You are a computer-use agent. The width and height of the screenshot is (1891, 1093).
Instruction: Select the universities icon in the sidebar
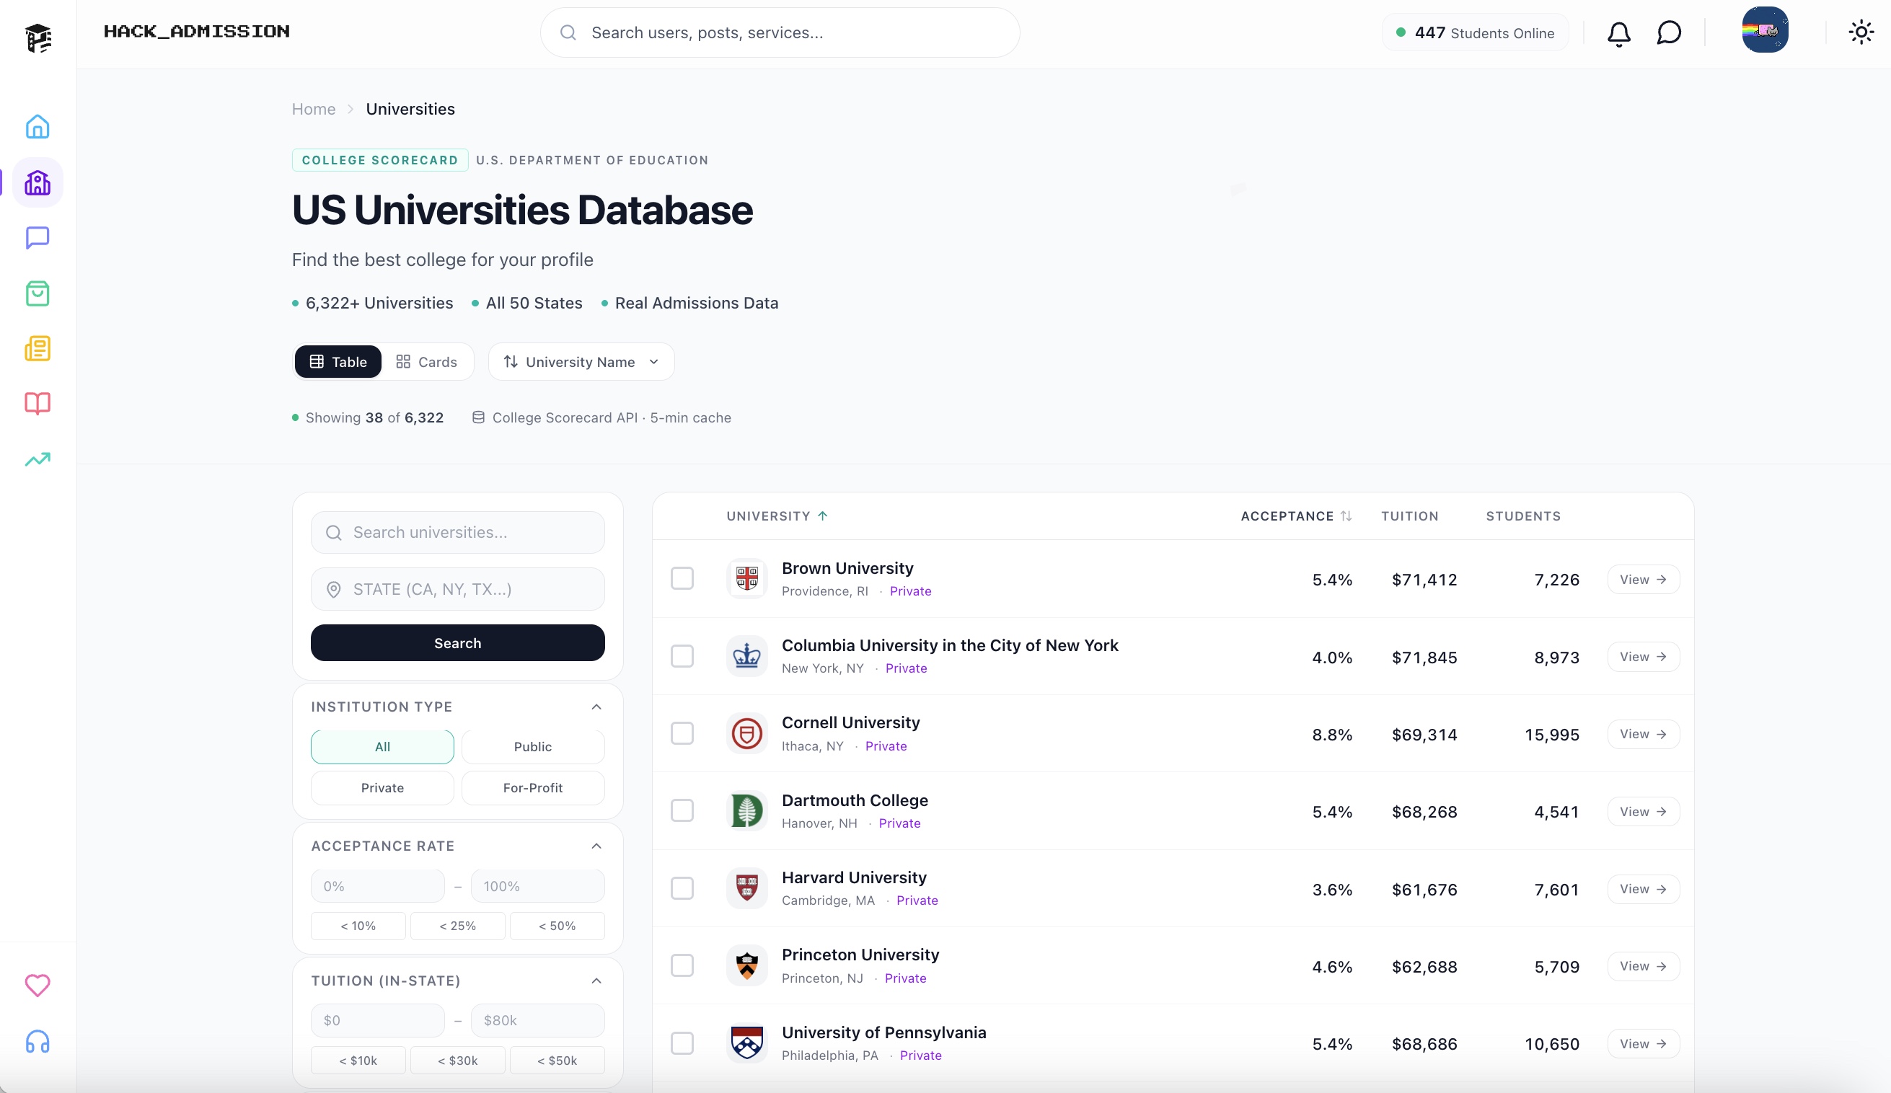pyautogui.click(x=38, y=182)
